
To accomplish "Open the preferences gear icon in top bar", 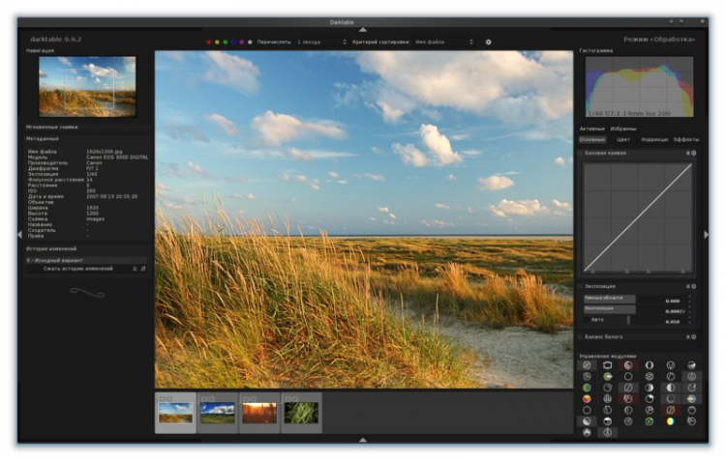I will tap(489, 42).
